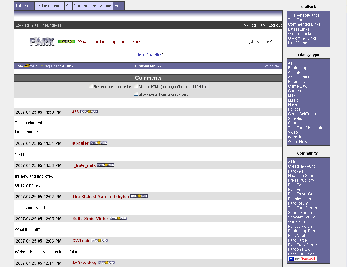Image resolution: width=347 pixels, height=267 pixels.
Task: Open Photoshop Forum link
Action: (304, 231)
